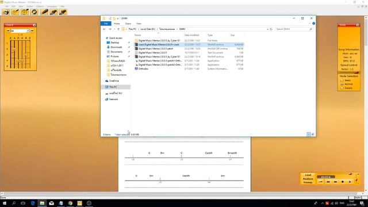Open the Windows Start menu
Viewport: 368px width, 207px height.
pos(5,203)
